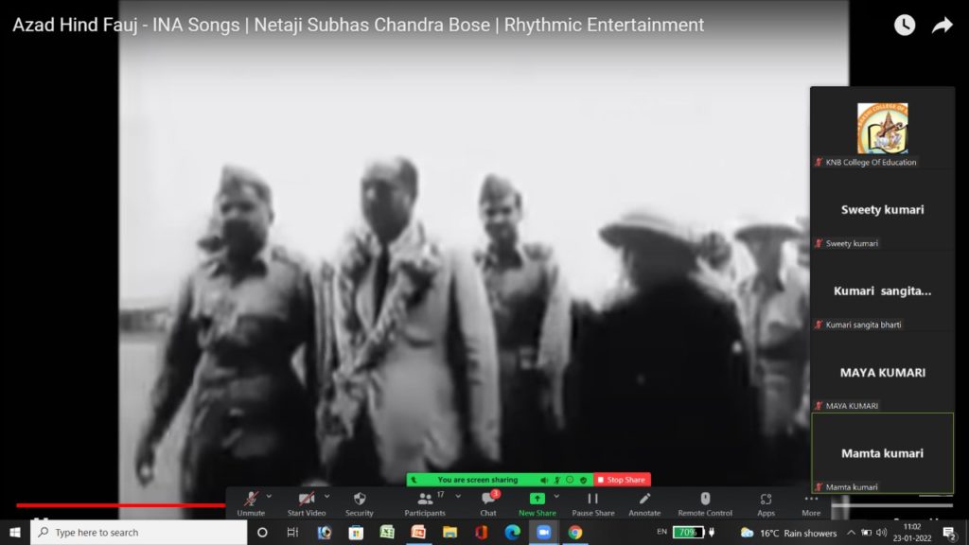969x545 pixels.
Task: Open the media player icon beside Task View
Action: click(325, 532)
